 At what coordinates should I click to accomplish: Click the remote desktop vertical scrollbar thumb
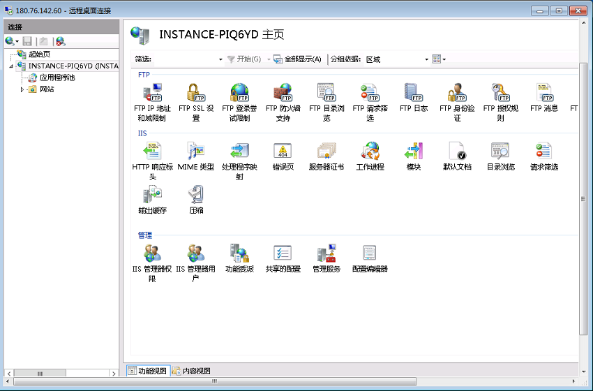pyautogui.click(x=583, y=199)
